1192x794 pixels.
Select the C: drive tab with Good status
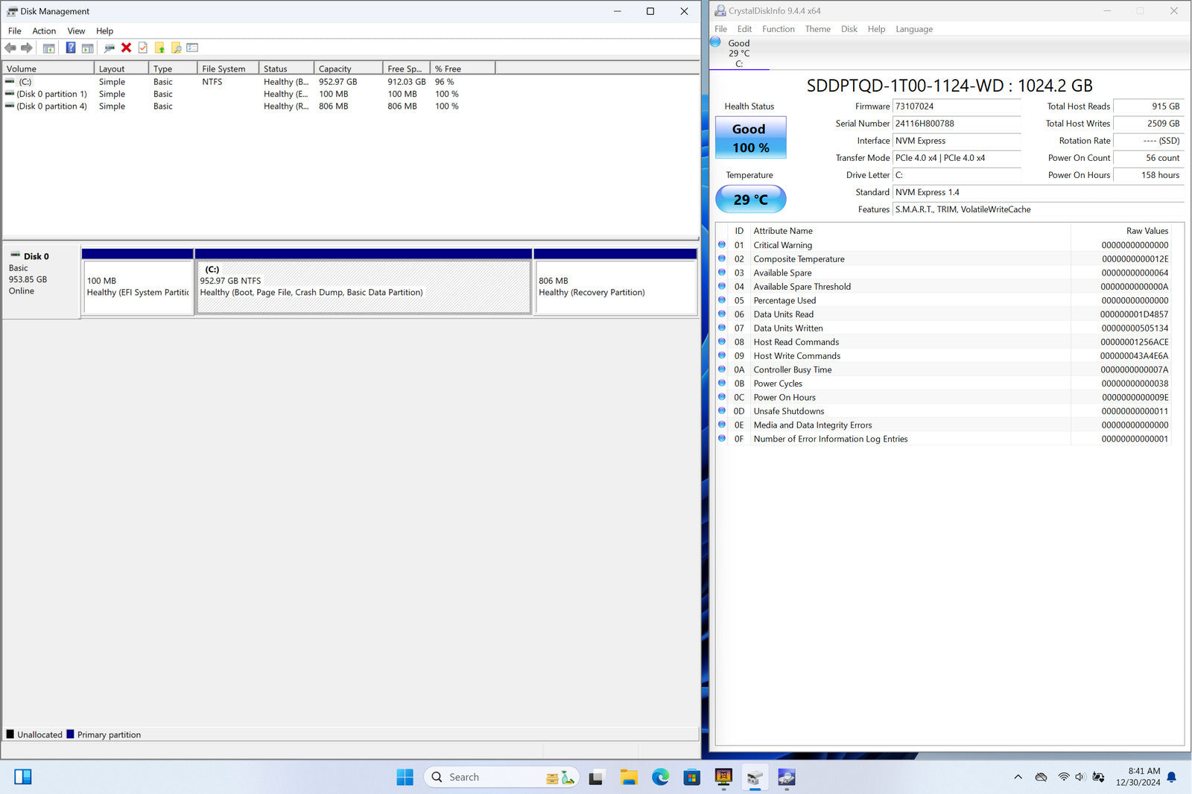tap(738, 53)
